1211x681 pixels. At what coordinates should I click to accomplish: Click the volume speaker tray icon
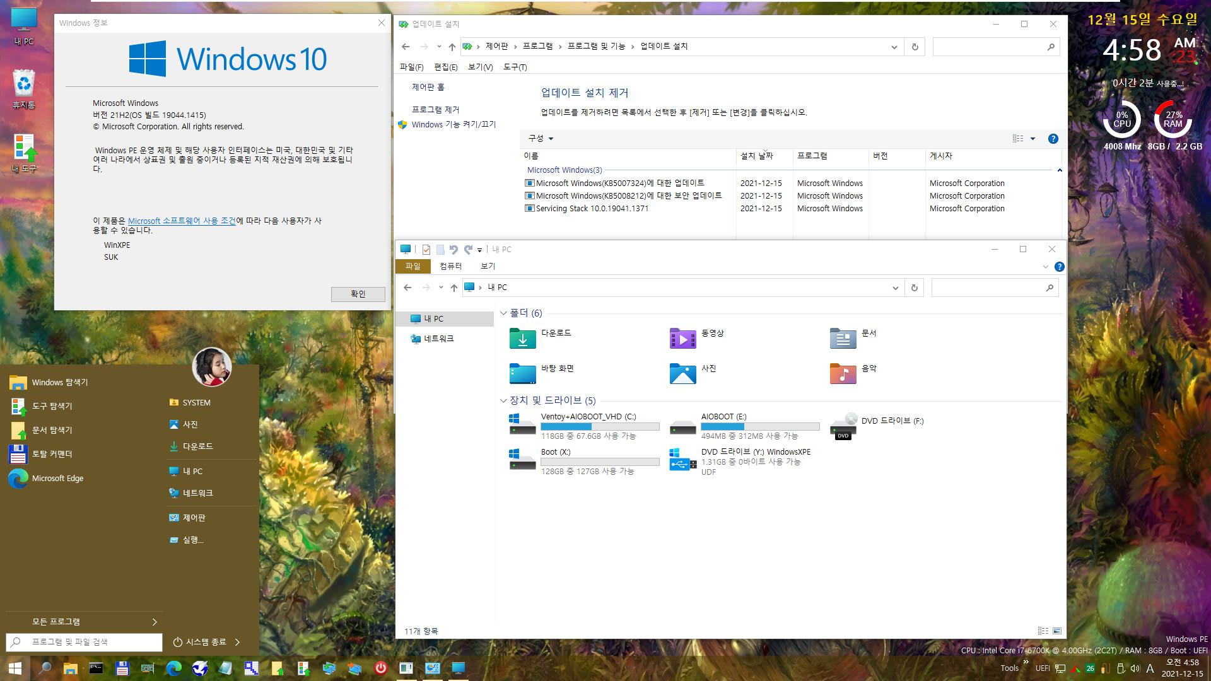click(1135, 669)
